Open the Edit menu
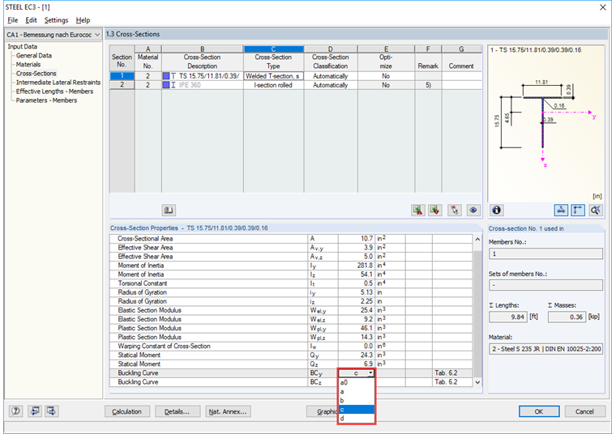 31,20
